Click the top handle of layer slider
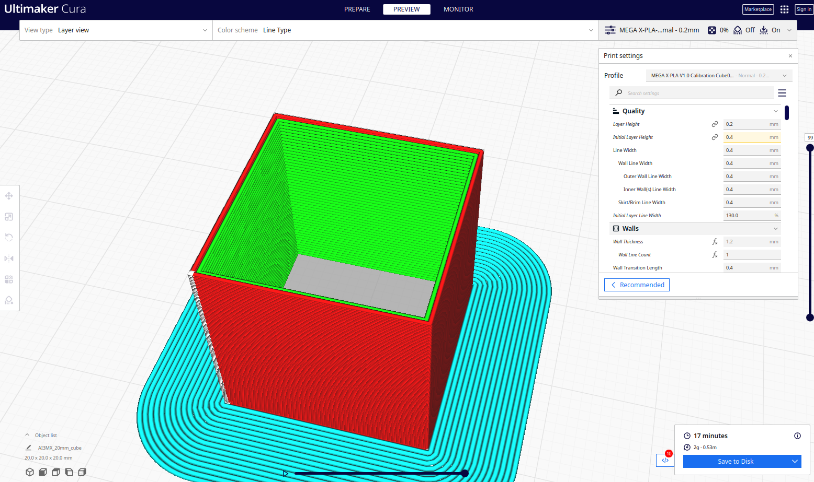Viewport: 814px width, 482px height. (810, 148)
